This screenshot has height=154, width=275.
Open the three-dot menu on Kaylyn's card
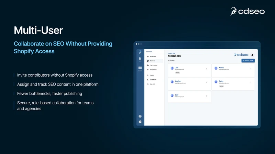[206, 82]
